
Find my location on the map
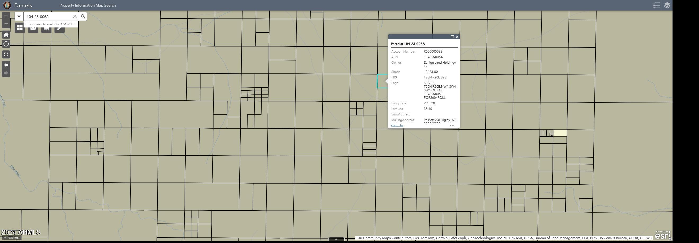click(6, 44)
